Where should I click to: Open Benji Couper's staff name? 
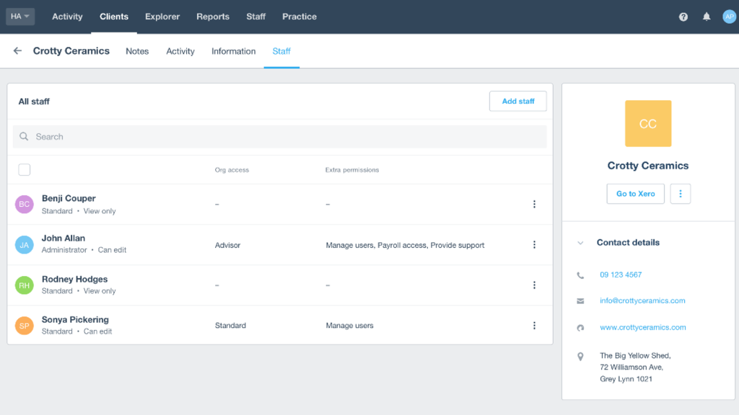tap(69, 199)
